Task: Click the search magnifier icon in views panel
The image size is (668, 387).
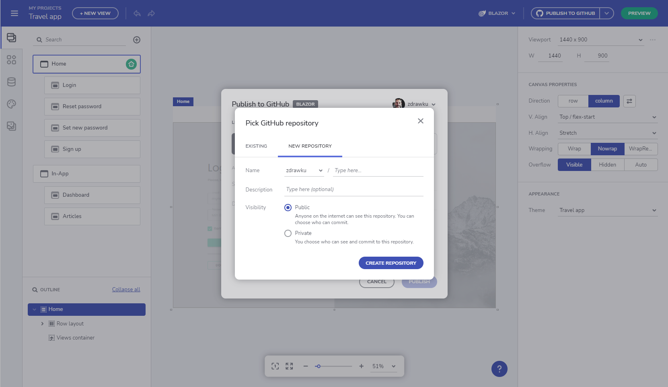Action: coord(39,40)
